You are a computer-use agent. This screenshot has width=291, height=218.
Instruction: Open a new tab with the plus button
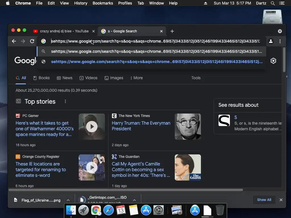172,31
